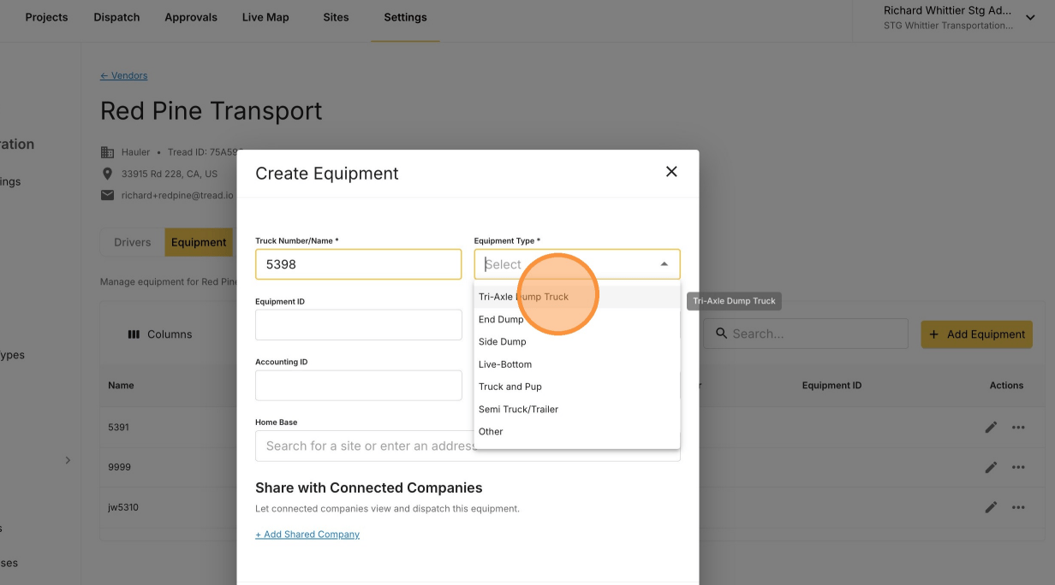Click the Add Equipment button
The width and height of the screenshot is (1055, 585).
(976, 334)
